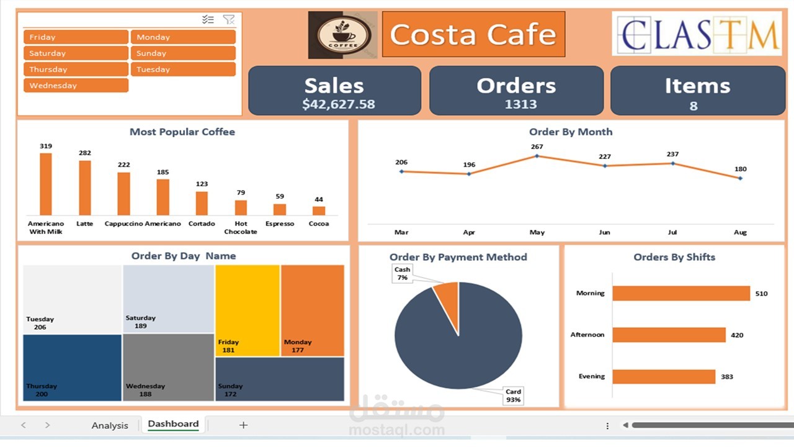The image size is (794, 447).
Task: Go to the previous sheet tab arrow
Action: [x=24, y=425]
